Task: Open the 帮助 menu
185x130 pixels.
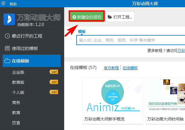Action: coord(13,3)
